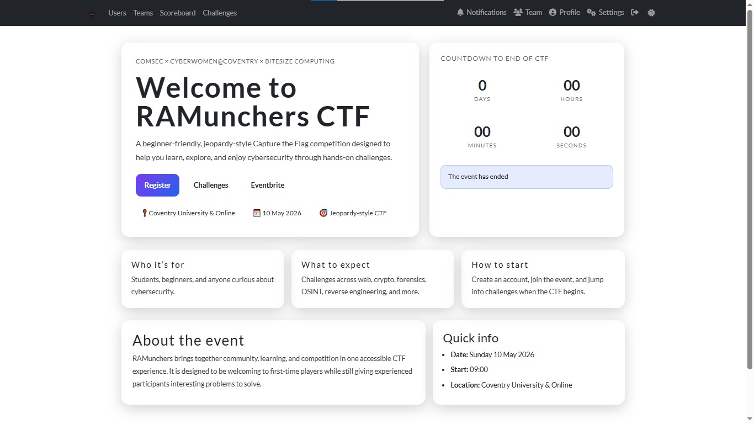Click the MINUTES countdown value
Image resolution: width=754 pixels, height=424 pixels.
(x=482, y=132)
